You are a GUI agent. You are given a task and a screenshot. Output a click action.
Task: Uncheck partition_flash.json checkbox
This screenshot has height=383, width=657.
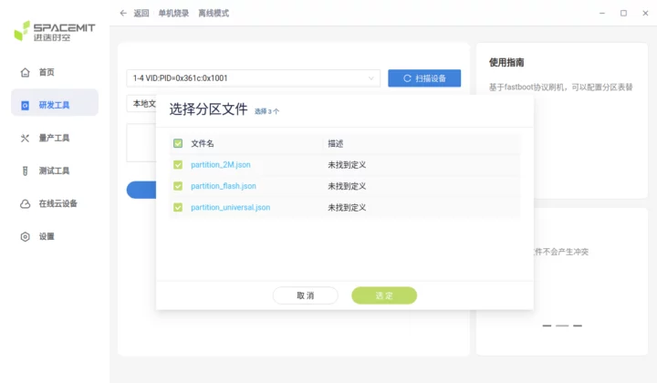(x=178, y=186)
